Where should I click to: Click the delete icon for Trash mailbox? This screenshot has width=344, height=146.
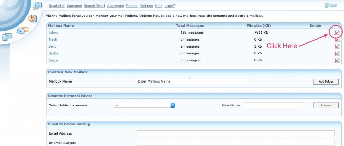[x=337, y=40]
